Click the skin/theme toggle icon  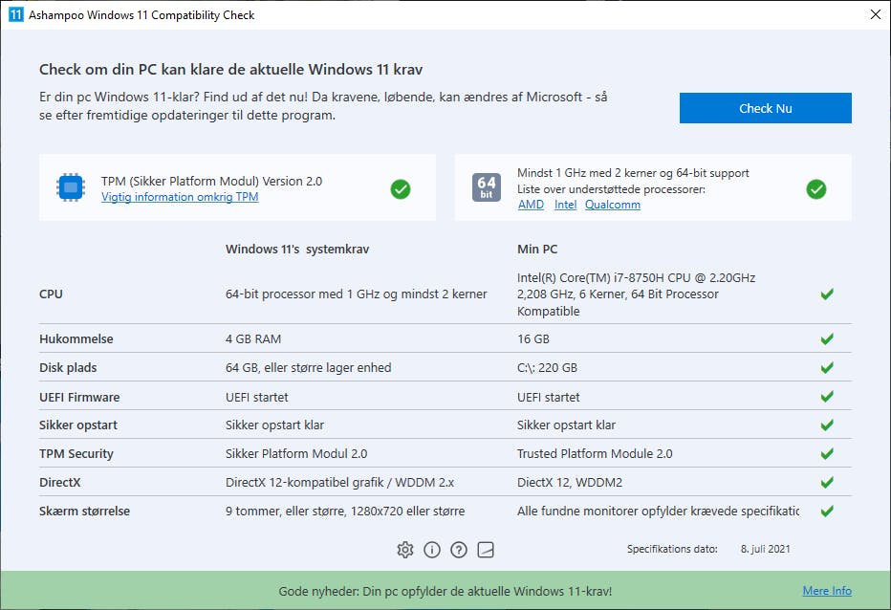pyautogui.click(x=486, y=550)
